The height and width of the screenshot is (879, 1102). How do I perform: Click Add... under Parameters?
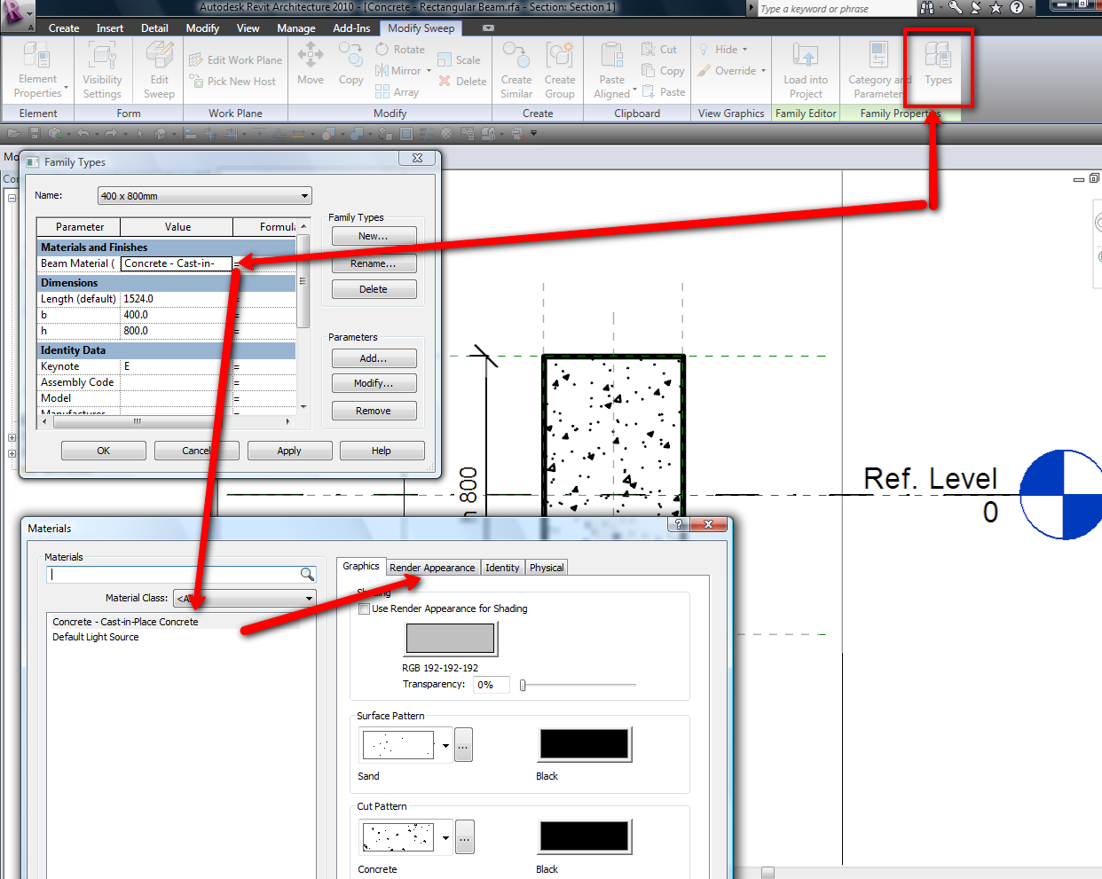374,358
